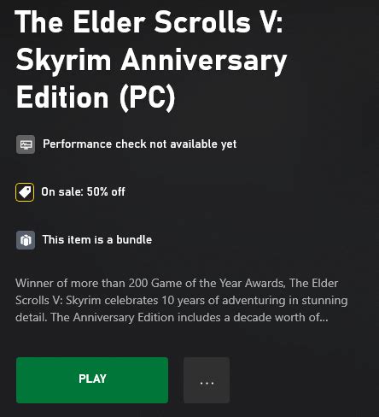Launch the game with the green PLAY button
This screenshot has width=379, height=417.
[x=92, y=380]
